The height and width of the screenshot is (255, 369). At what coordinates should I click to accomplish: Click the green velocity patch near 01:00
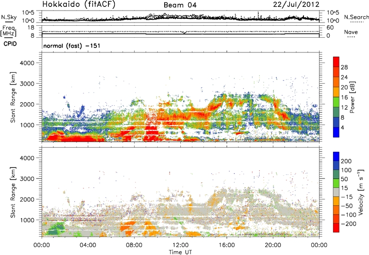click(55, 229)
